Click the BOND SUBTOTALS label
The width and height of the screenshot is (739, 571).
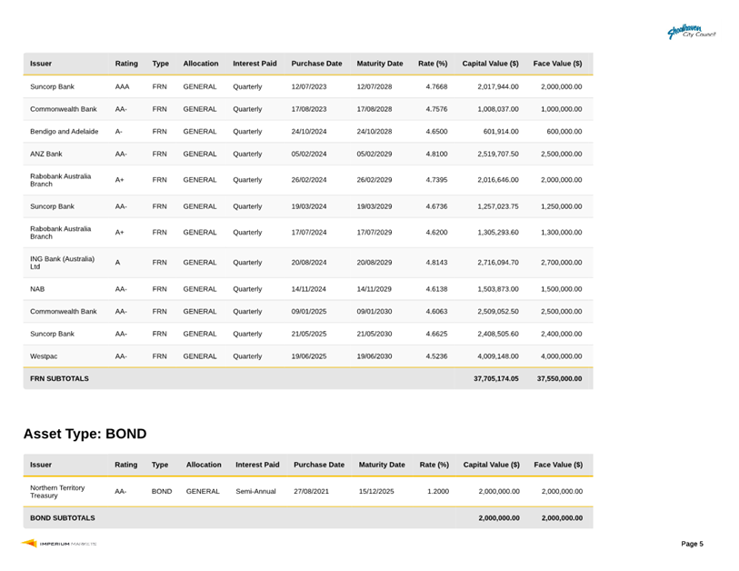[62, 518]
